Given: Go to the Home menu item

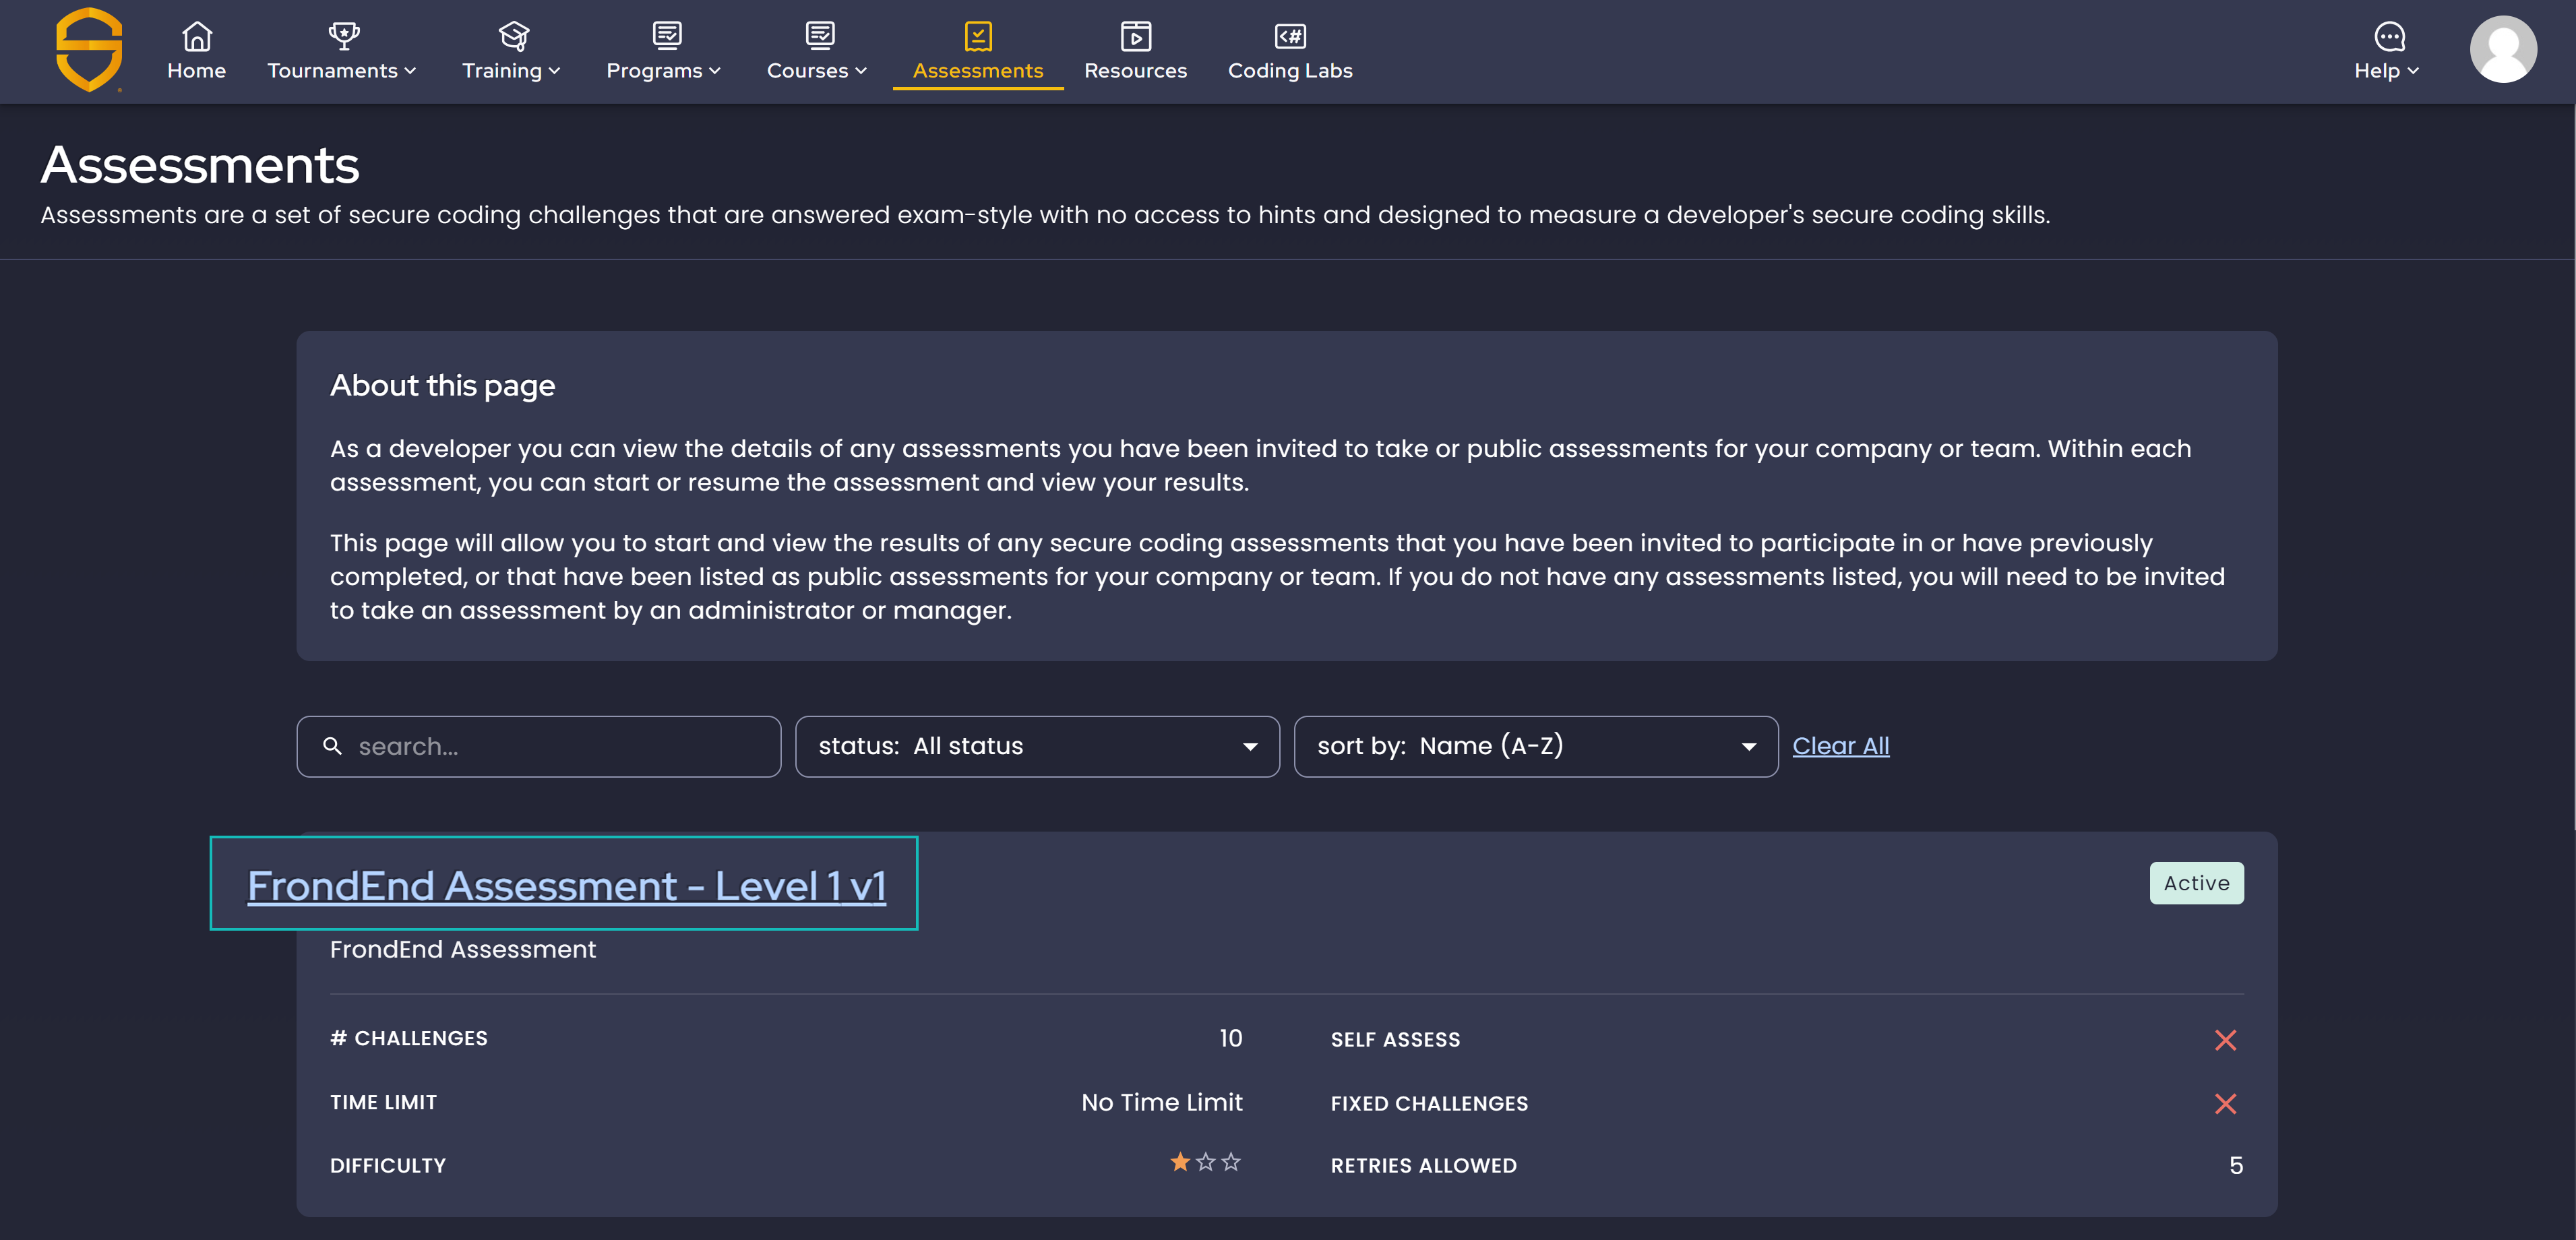Looking at the screenshot, I should pos(197,71).
